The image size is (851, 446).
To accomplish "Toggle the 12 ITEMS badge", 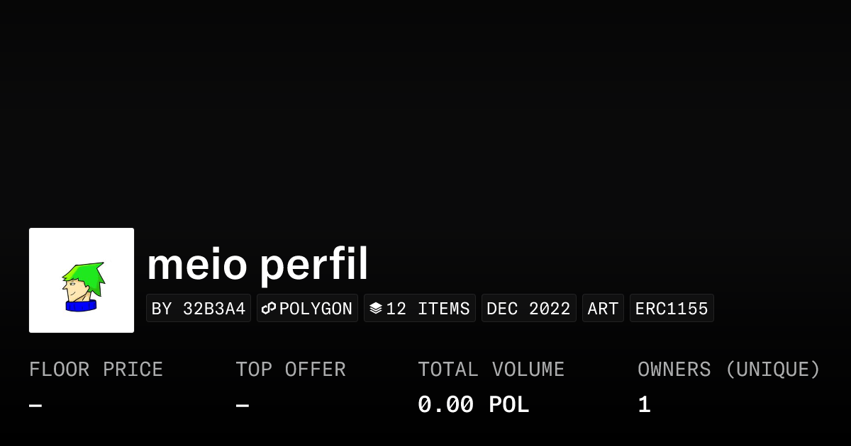I will 419,308.
